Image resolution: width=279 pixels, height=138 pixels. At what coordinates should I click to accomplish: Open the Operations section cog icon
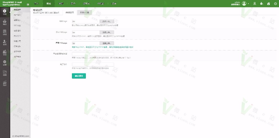[5, 63]
